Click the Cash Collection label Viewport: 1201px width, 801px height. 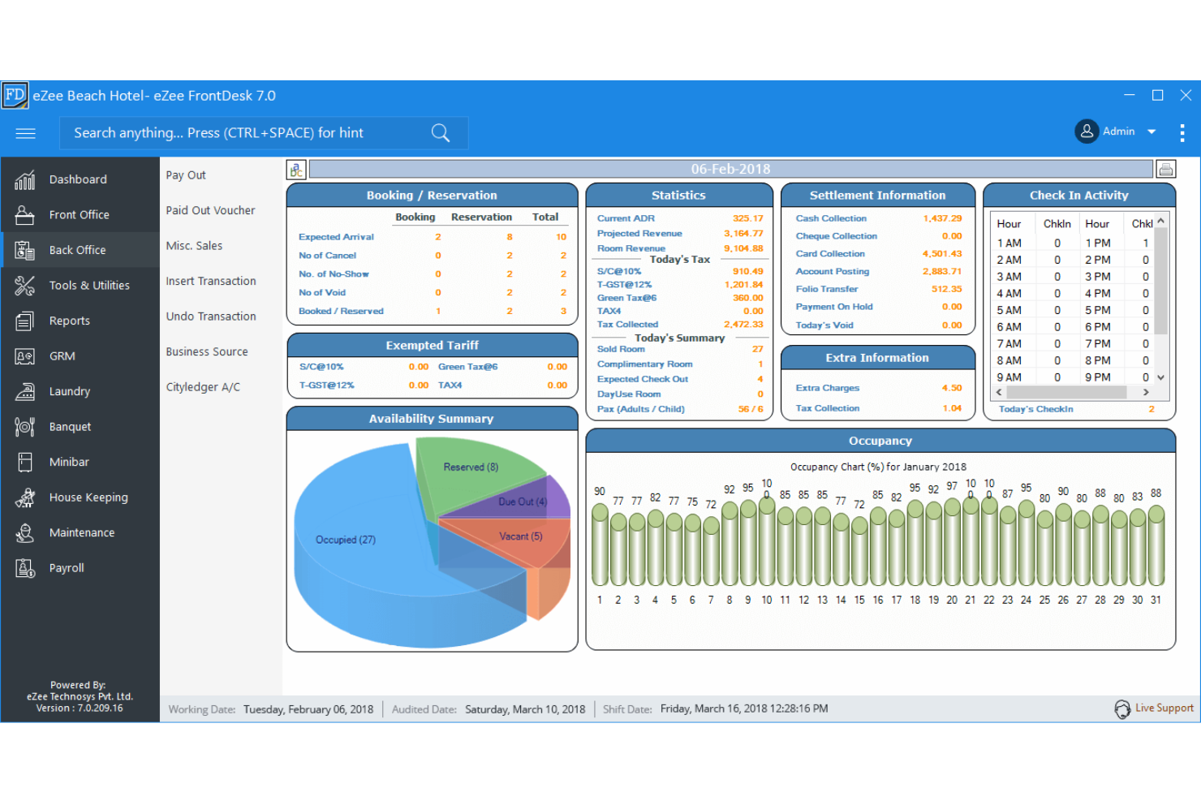[831, 218]
